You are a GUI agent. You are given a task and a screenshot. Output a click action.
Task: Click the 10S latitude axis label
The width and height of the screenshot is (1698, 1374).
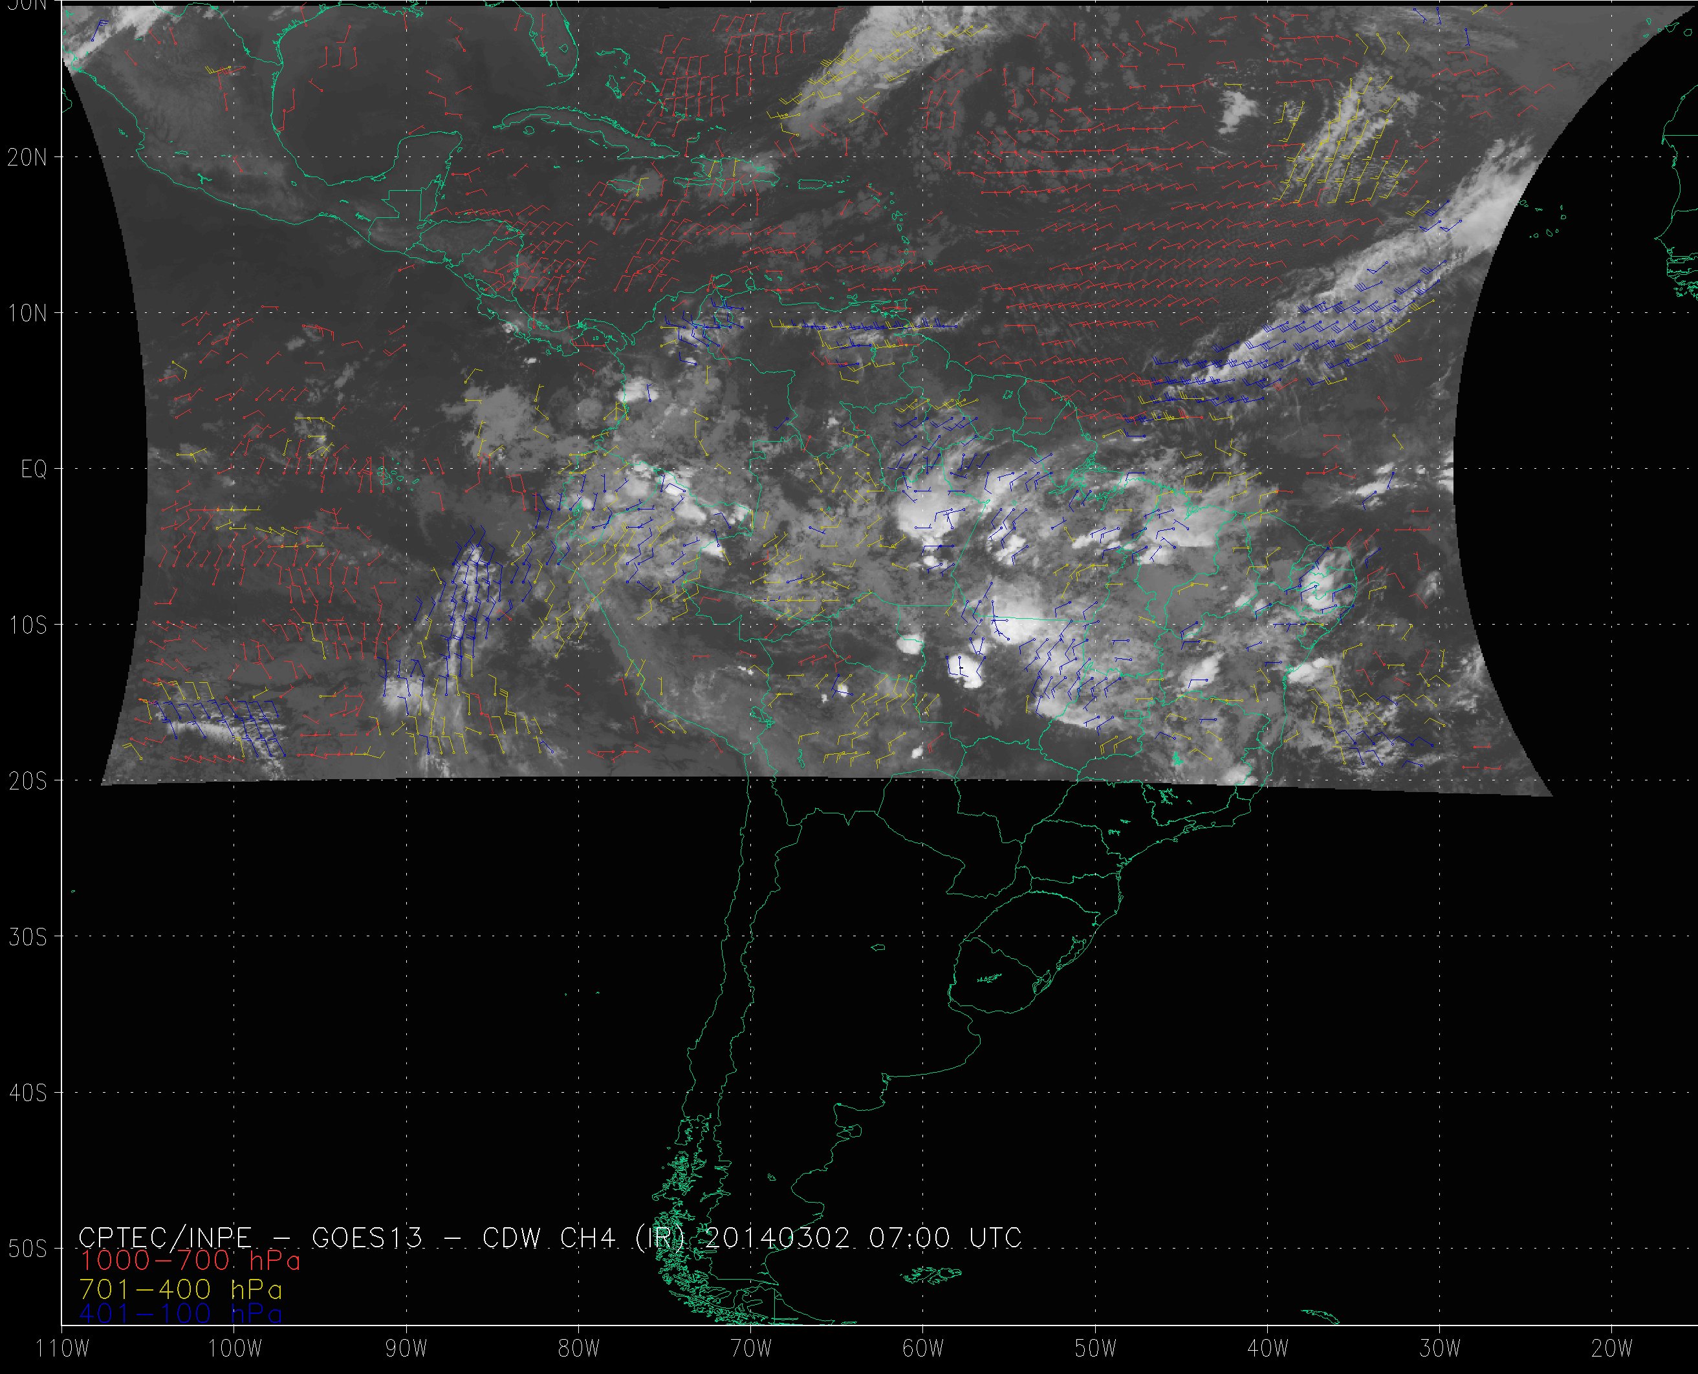[28, 625]
